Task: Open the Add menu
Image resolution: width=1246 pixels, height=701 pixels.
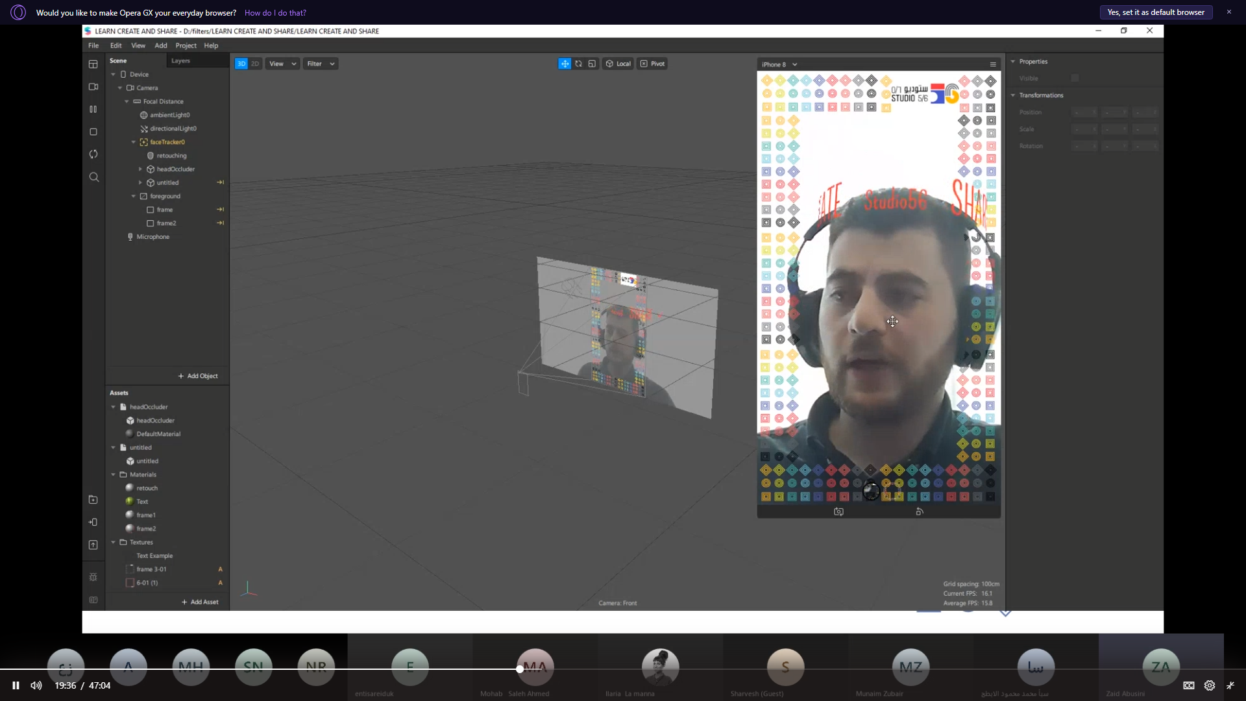Action: 161,45
